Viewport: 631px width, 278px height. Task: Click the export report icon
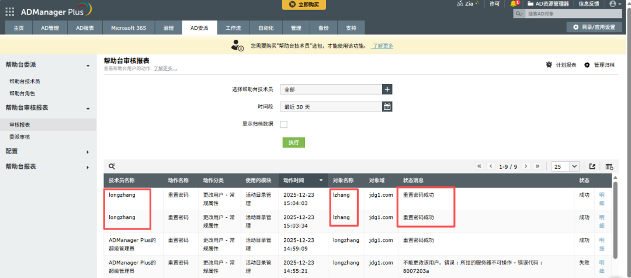tap(592, 166)
